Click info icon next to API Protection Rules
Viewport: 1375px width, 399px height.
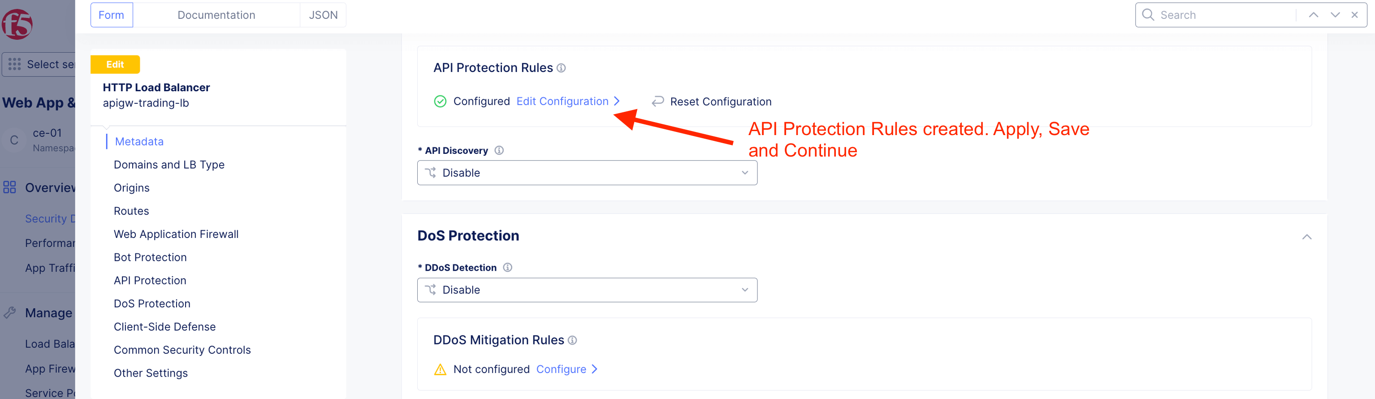click(x=561, y=68)
